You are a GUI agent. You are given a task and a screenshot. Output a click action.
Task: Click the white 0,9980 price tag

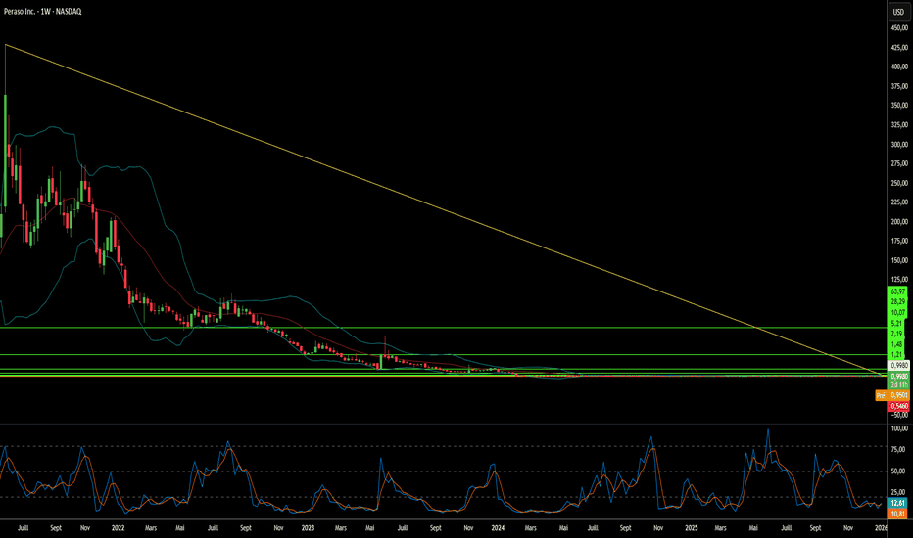(x=898, y=365)
